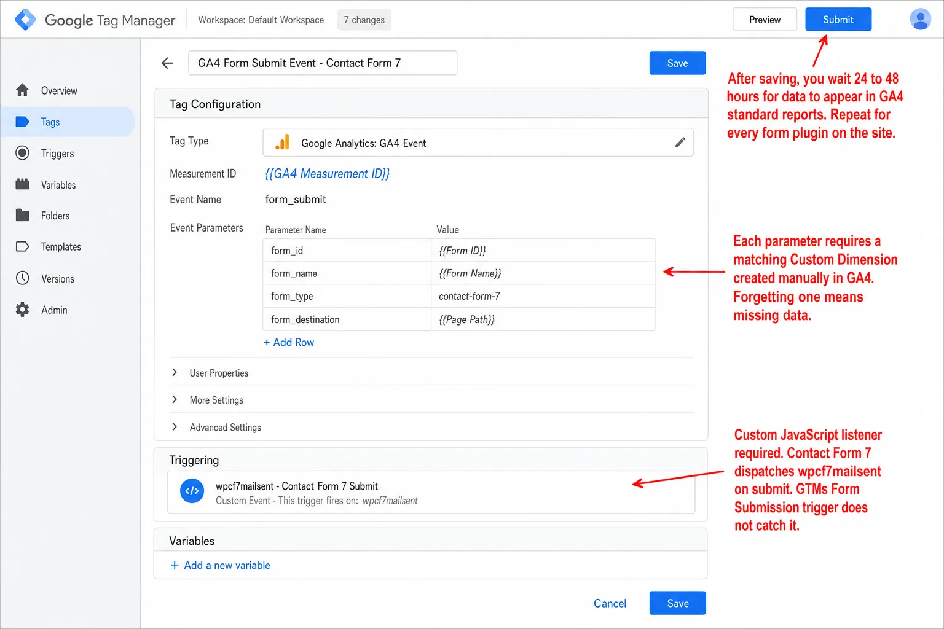Click the Versions clock icon

coord(22,278)
